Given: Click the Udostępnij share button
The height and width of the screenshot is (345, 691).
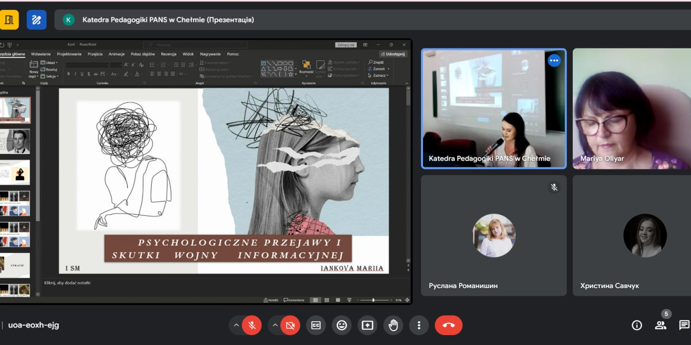Looking at the screenshot, I should [393, 54].
